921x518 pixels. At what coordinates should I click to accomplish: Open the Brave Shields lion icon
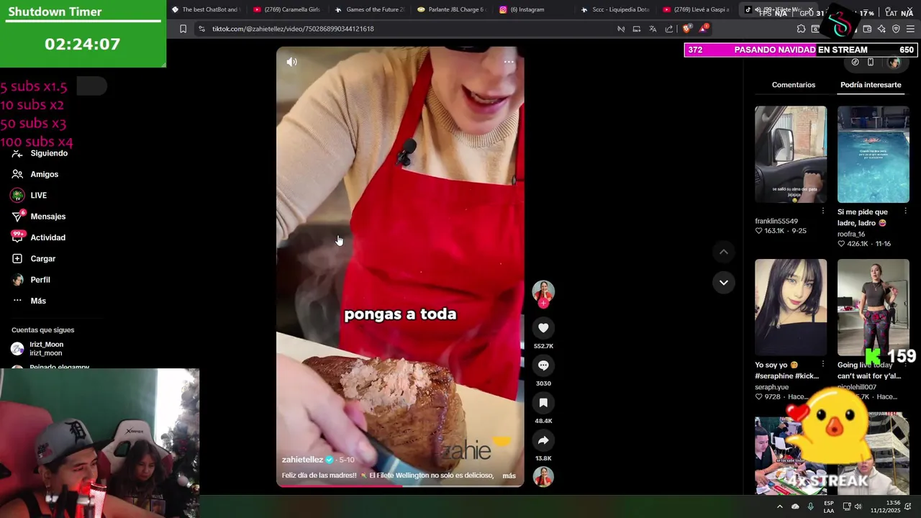[x=686, y=29]
